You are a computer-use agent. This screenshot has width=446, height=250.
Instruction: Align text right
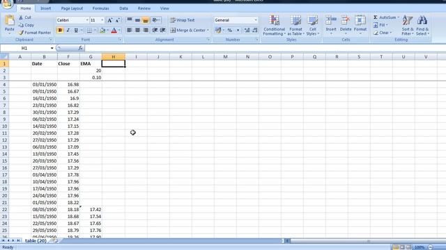(x=146, y=31)
